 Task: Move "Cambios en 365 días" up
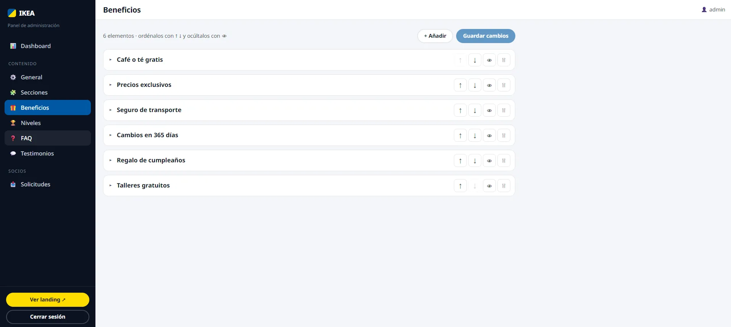click(460, 135)
